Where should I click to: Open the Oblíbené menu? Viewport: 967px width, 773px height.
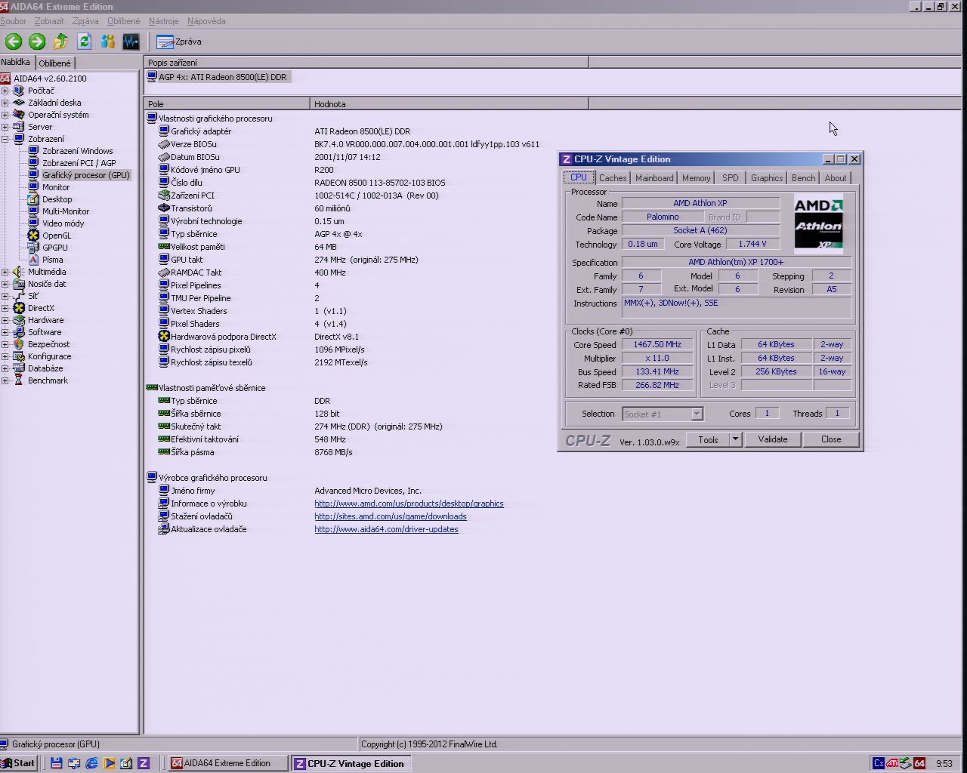[x=124, y=21]
